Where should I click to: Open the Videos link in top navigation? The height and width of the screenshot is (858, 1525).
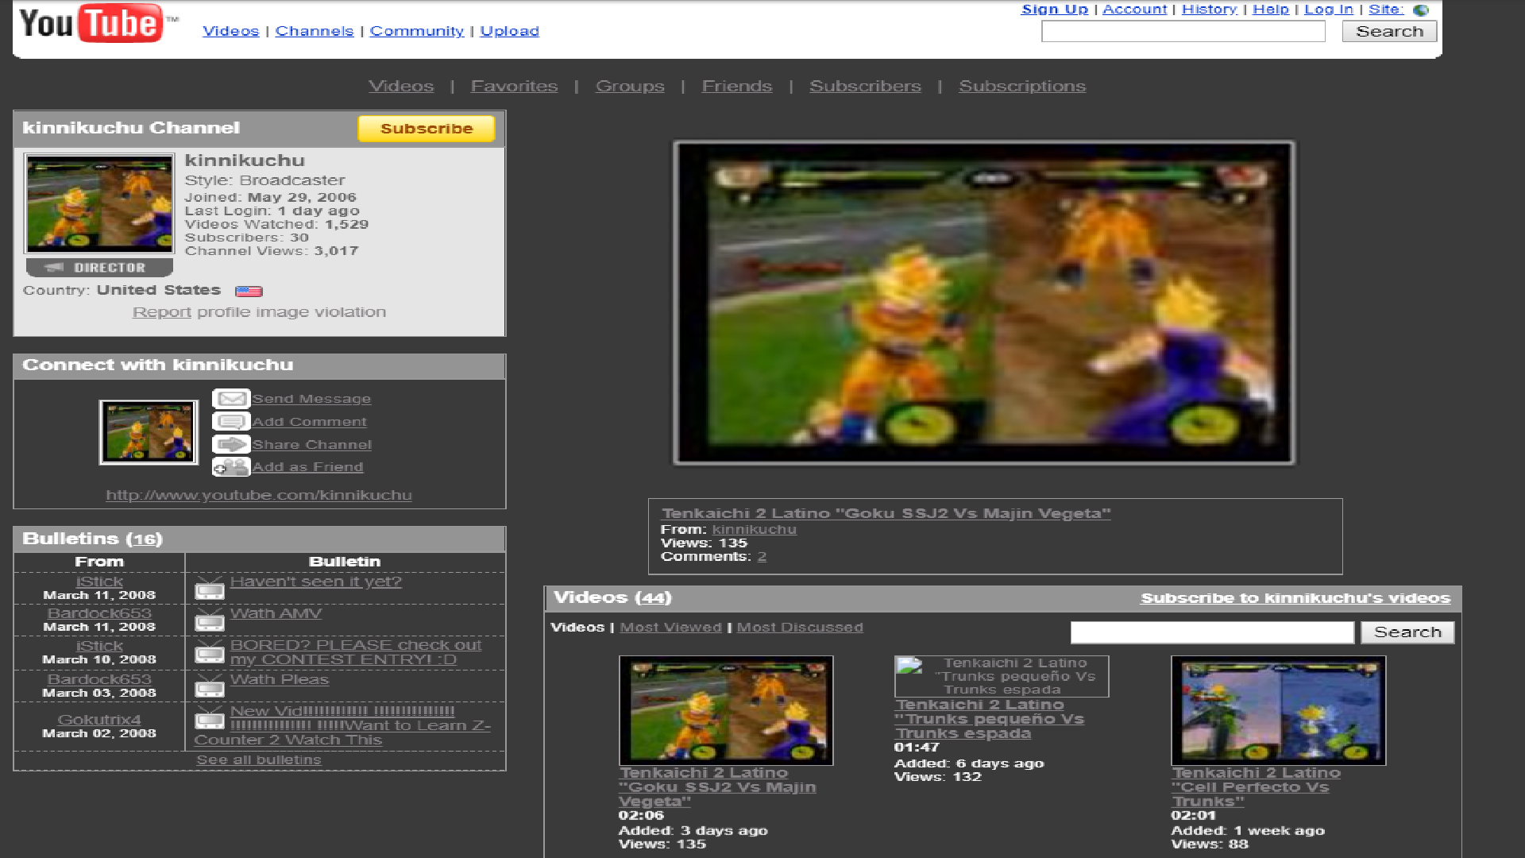(x=230, y=31)
